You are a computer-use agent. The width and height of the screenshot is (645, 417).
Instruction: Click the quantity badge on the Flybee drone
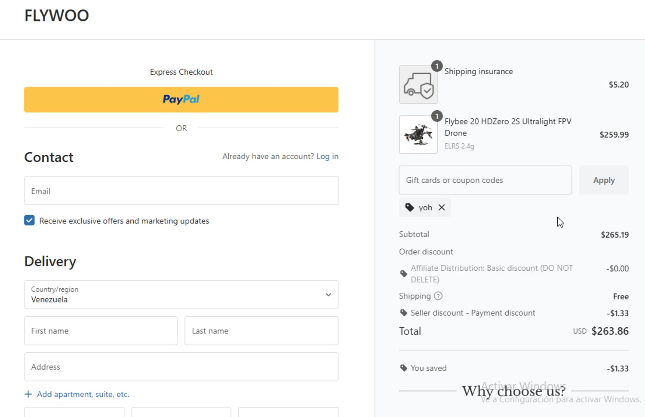tap(437, 116)
